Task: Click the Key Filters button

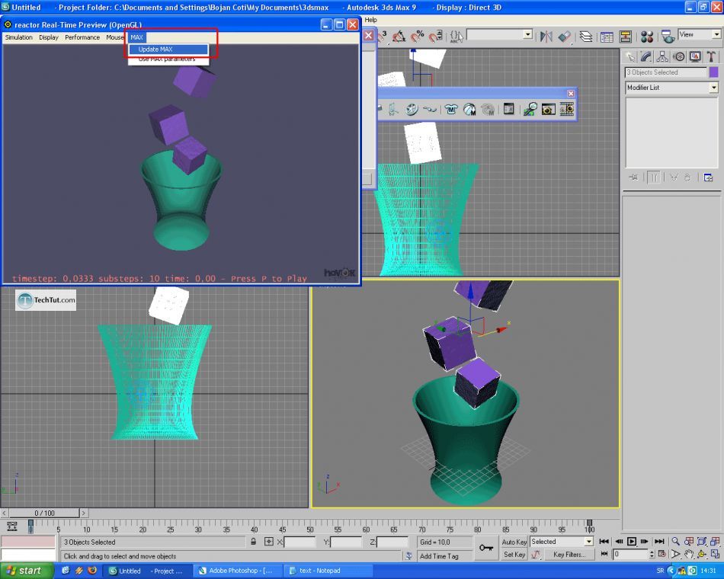Action: coord(569,555)
